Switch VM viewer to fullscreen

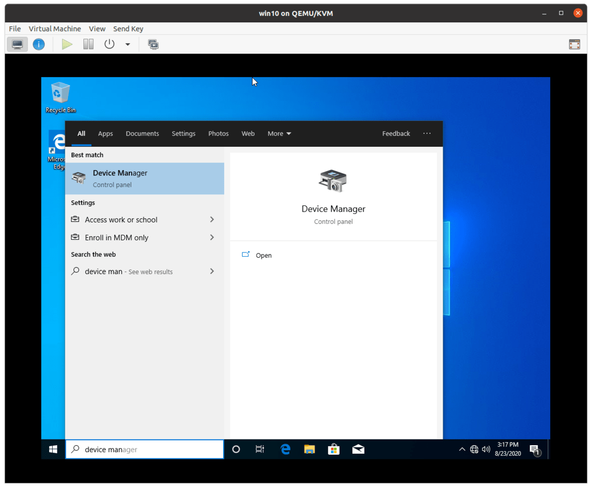(x=574, y=44)
